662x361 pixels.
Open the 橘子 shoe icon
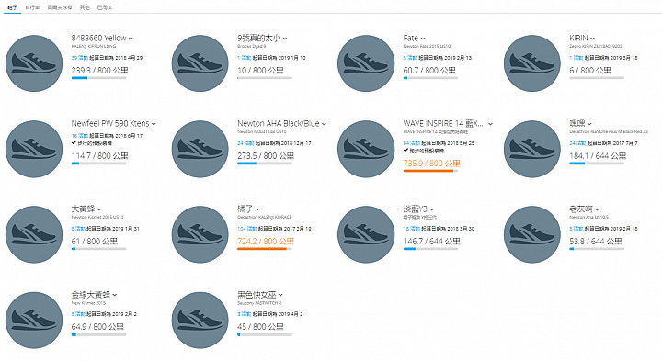(200, 234)
